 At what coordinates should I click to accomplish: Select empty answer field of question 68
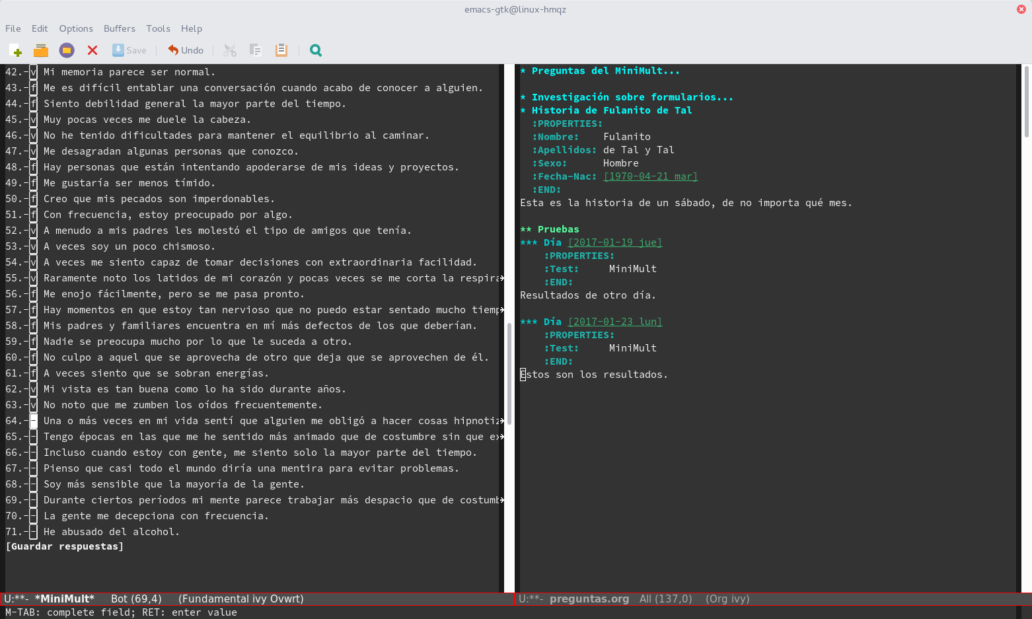(33, 484)
